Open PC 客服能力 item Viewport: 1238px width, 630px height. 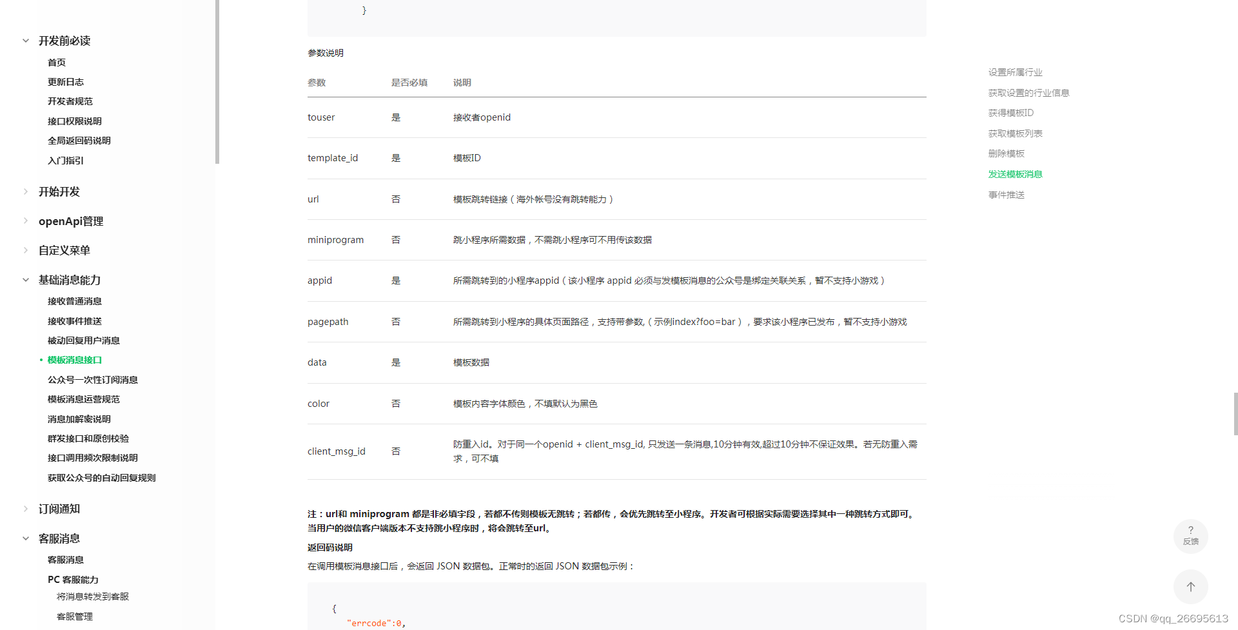(x=73, y=580)
